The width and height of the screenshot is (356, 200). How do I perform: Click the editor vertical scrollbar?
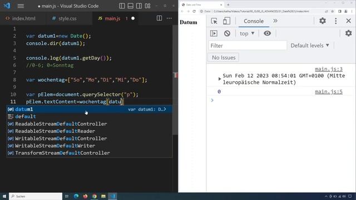[175, 79]
